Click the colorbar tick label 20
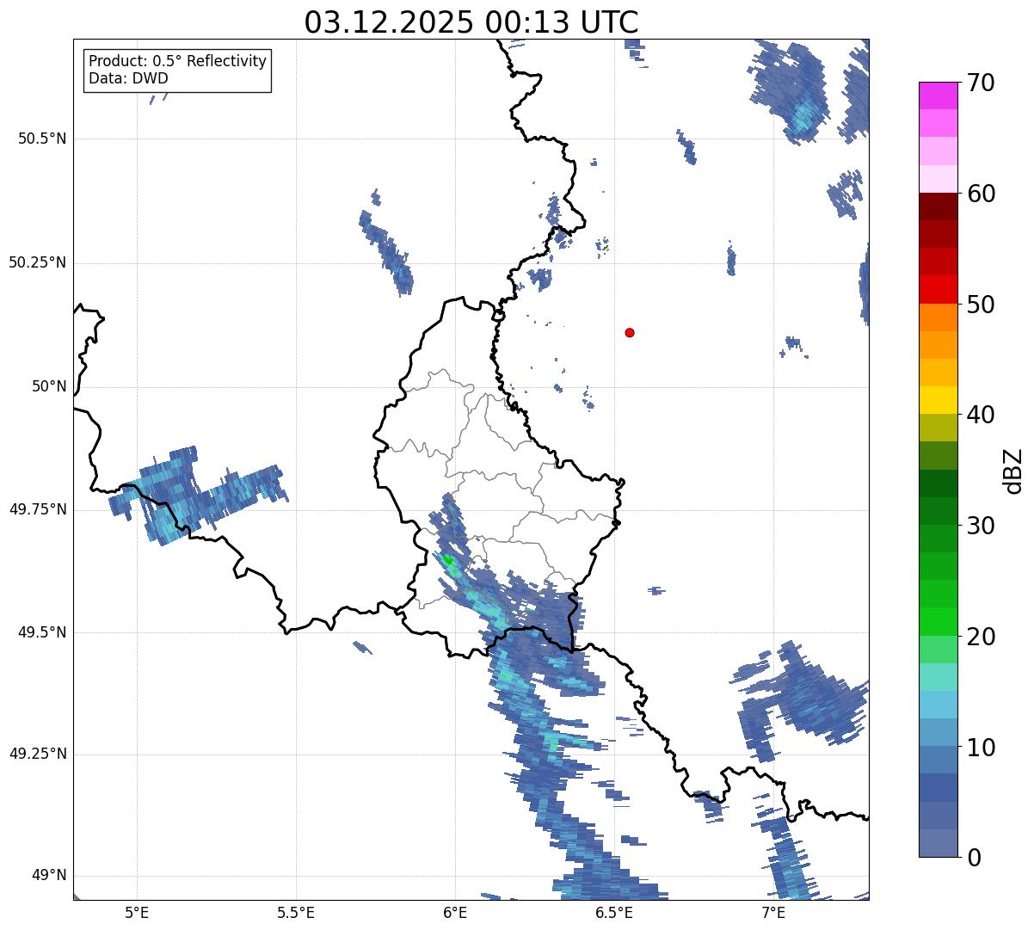1034x930 pixels. tap(981, 637)
